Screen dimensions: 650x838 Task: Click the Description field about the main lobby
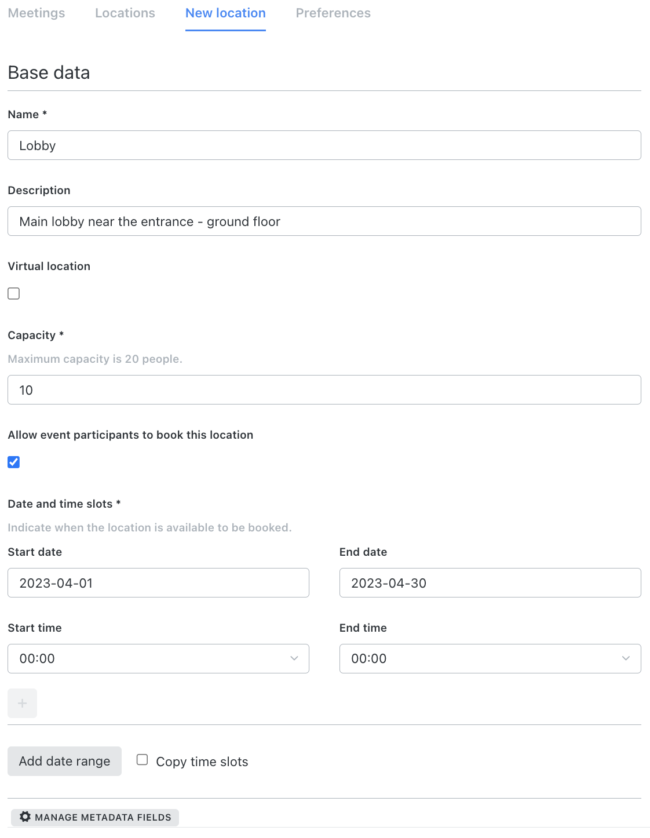(324, 221)
